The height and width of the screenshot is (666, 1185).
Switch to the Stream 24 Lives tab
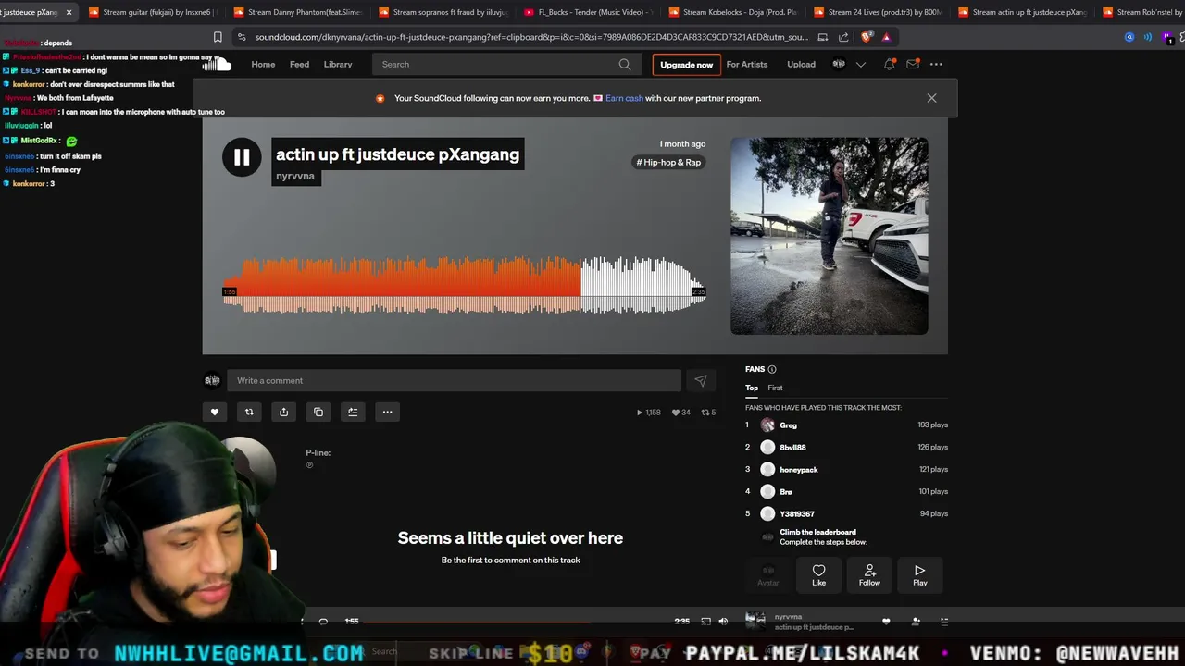click(x=877, y=12)
